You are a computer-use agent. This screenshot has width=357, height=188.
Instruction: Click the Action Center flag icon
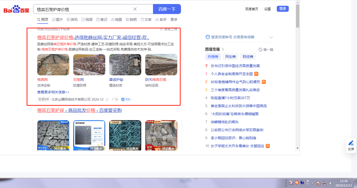pos(318,183)
